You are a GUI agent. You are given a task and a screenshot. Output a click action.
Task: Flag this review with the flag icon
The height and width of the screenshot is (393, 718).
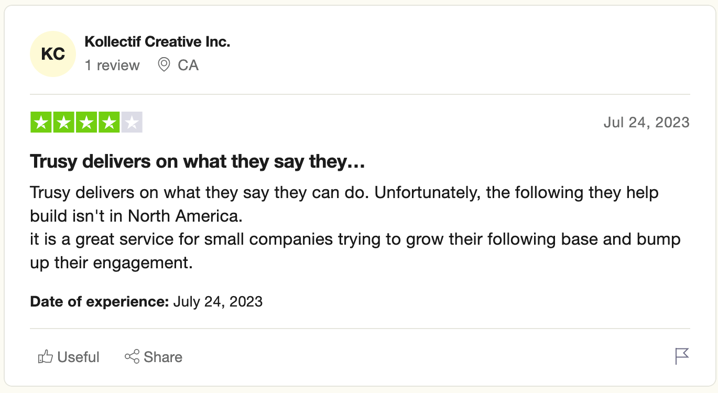click(682, 356)
